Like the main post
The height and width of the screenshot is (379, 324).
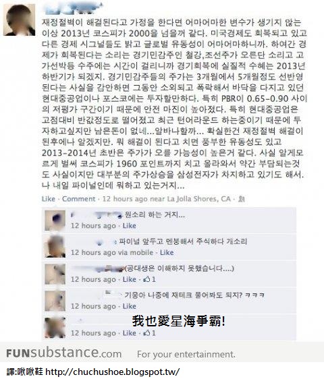(49, 199)
